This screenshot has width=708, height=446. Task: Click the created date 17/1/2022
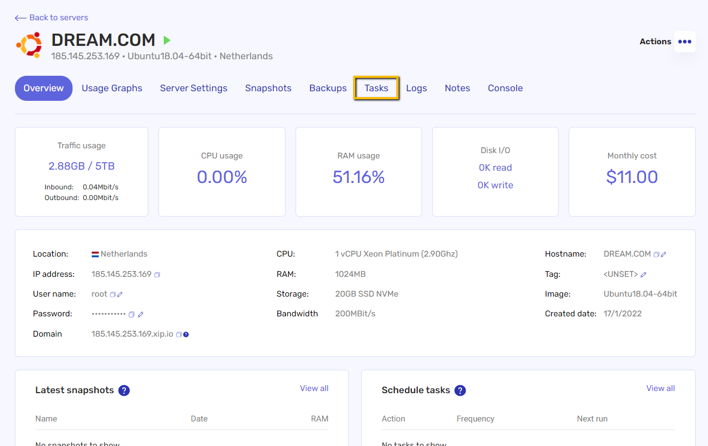[623, 314]
